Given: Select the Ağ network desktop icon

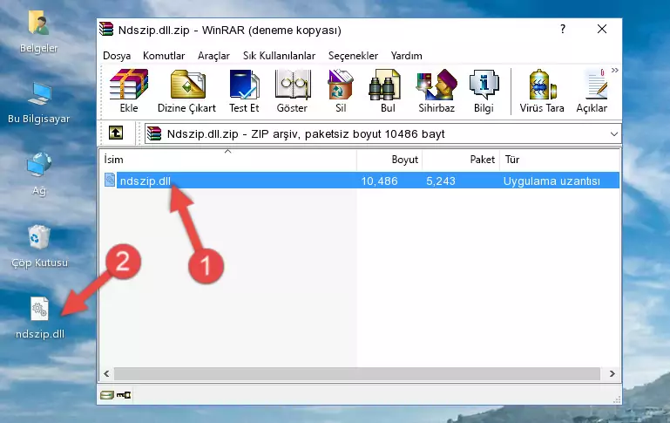Looking at the screenshot, I should point(39,174).
